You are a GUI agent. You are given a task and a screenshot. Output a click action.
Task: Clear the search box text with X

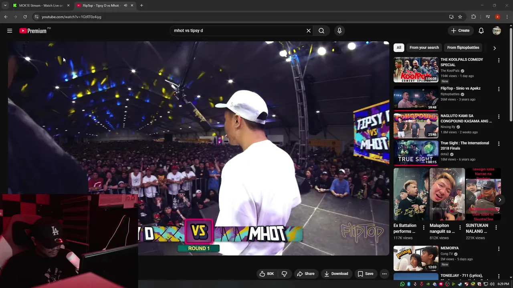(309, 30)
